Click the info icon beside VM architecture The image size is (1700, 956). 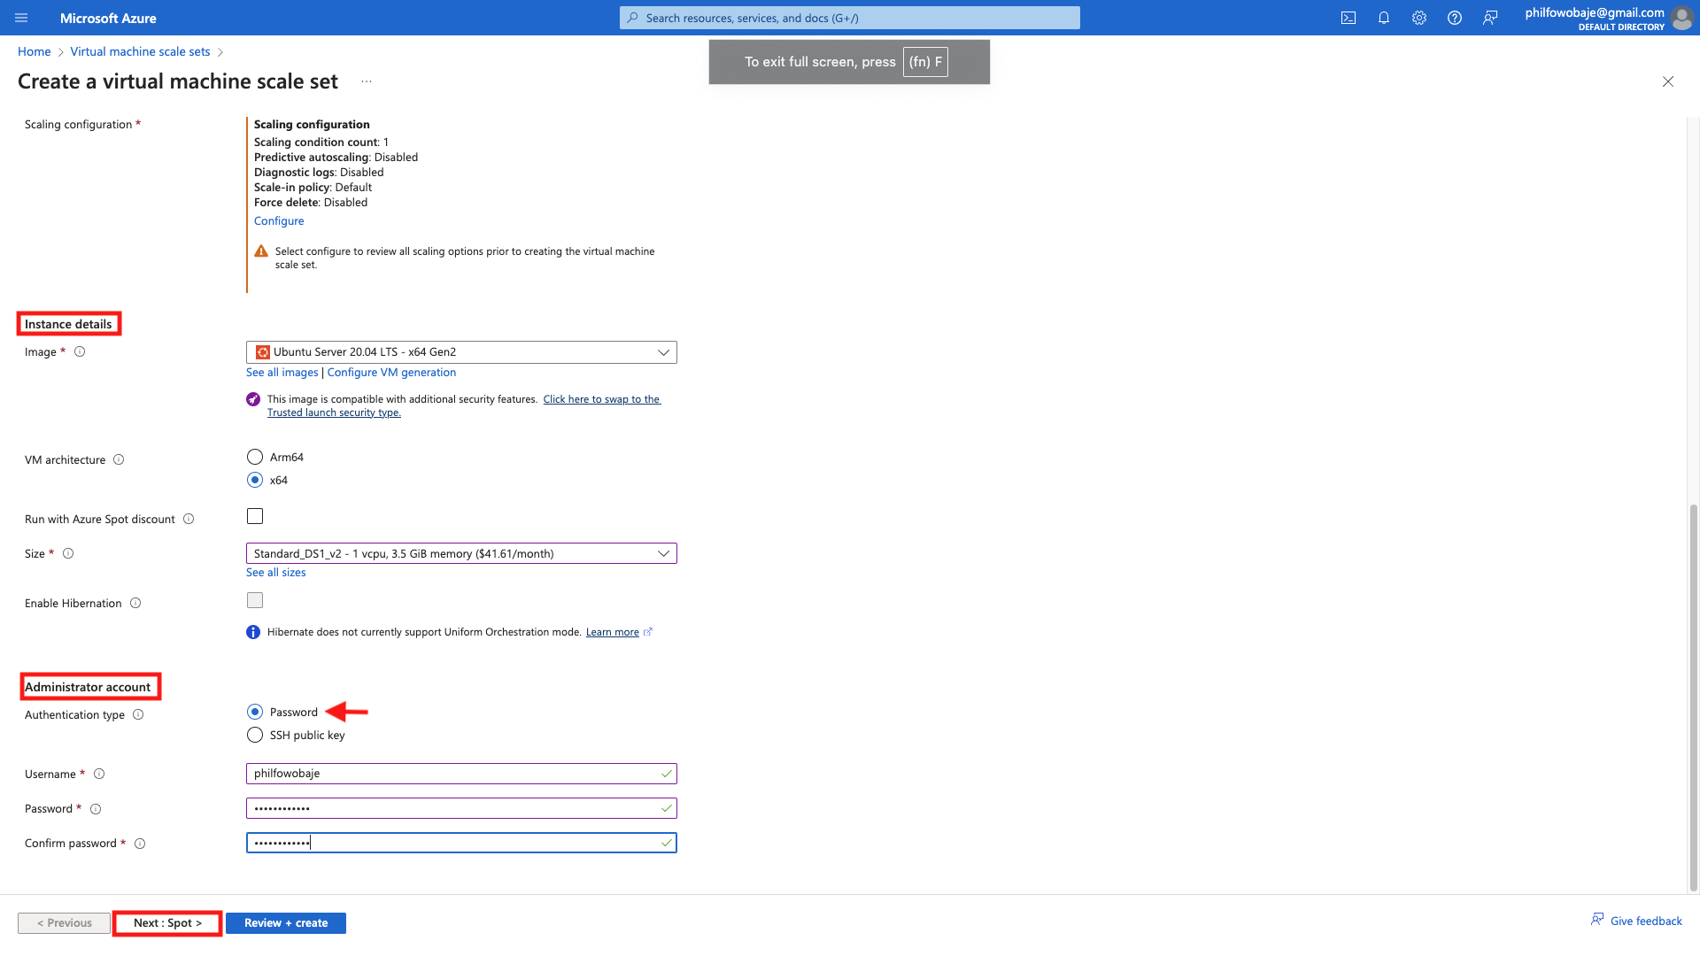[x=119, y=459]
